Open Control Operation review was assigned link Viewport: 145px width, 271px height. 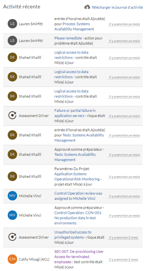pos(78,196)
